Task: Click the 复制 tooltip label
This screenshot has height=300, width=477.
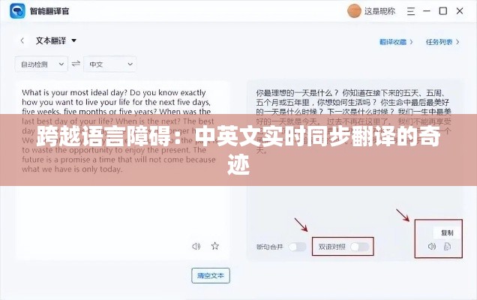Action: coord(447,232)
